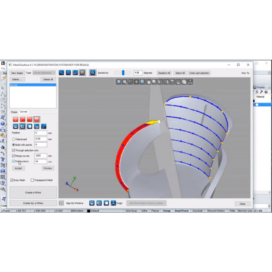The width and height of the screenshot is (272, 272).
Task: Click the Select All button
Action: [180, 73]
